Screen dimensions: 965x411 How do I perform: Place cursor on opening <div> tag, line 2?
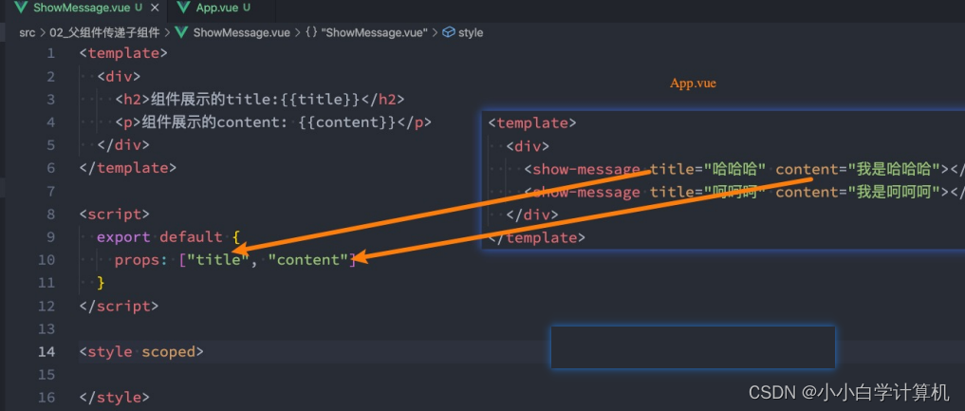pyautogui.click(x=120, y=77)
